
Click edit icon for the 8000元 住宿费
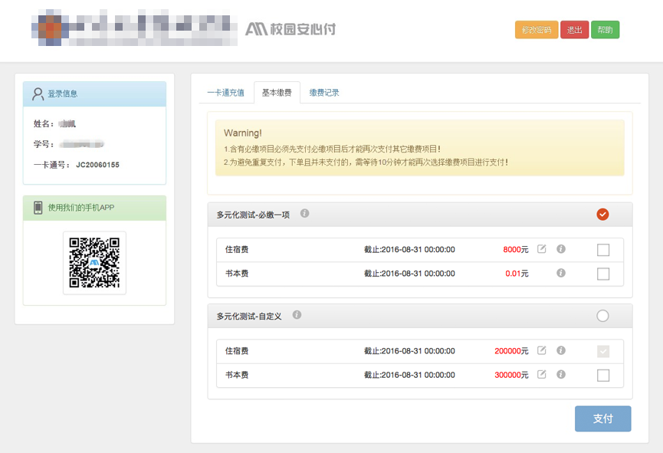(542, 249)
